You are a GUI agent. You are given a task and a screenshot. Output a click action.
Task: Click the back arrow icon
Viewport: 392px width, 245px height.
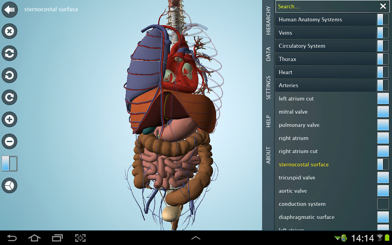click(10, 10)
